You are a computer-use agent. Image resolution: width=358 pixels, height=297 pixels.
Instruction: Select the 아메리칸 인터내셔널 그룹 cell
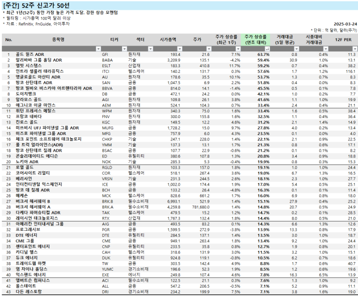[x=40, y=224]
